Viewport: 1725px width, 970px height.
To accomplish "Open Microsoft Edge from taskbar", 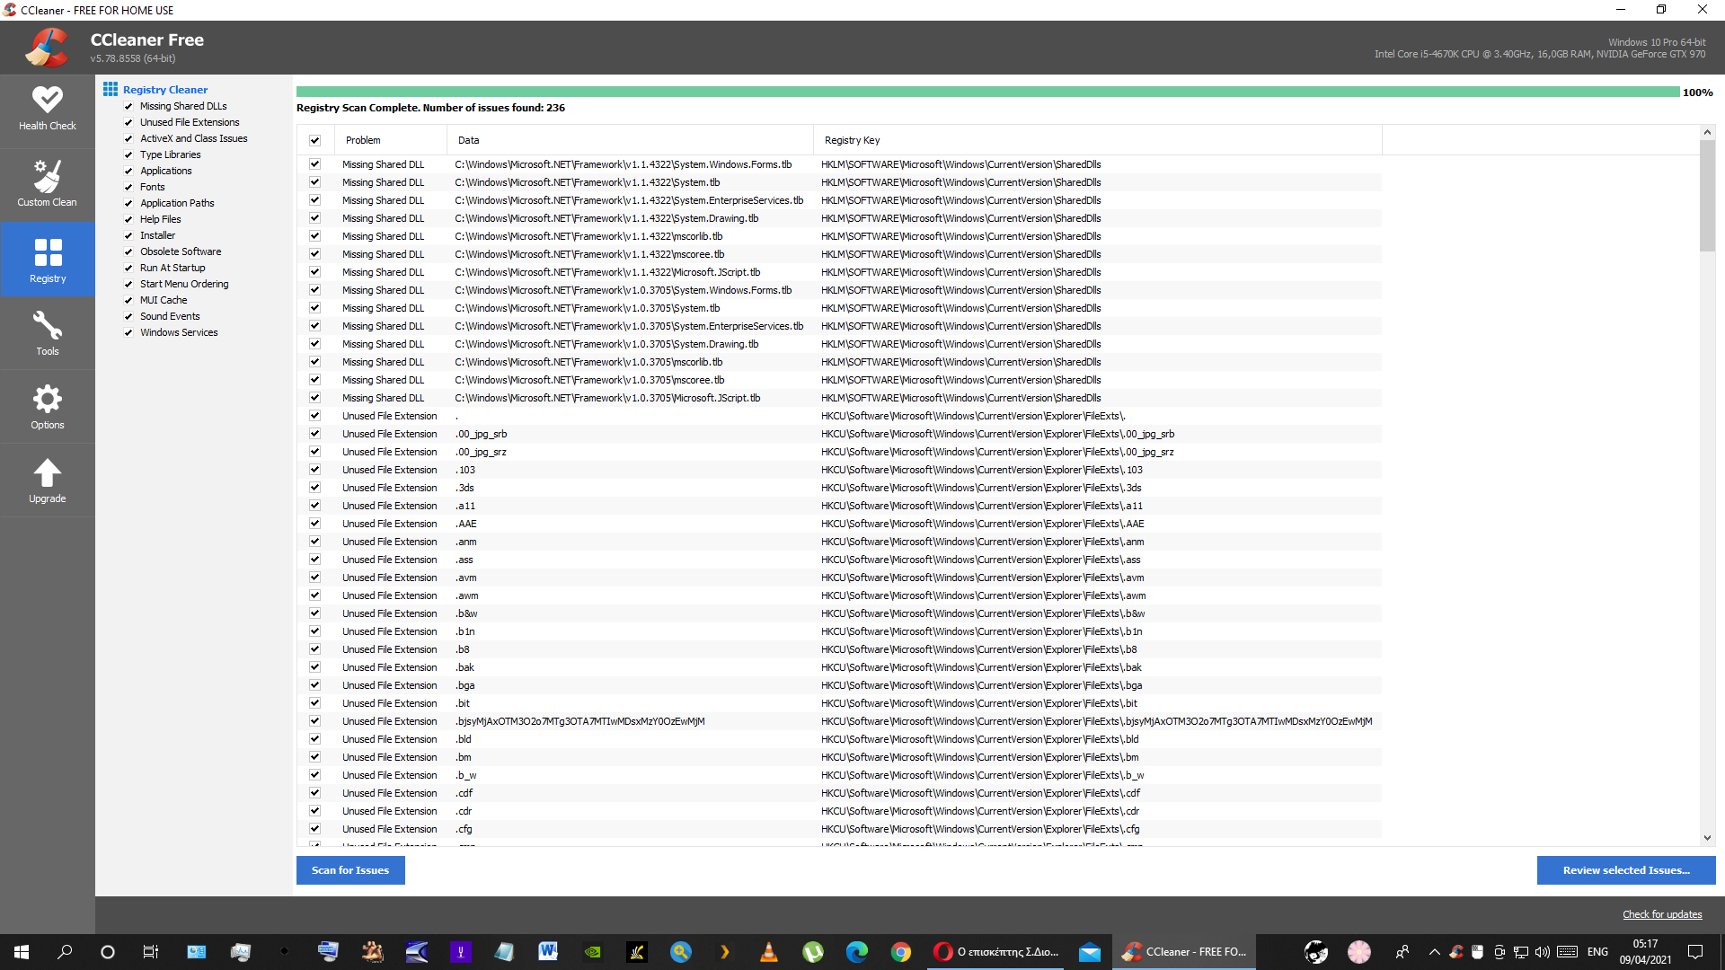I will coord(857,952).
